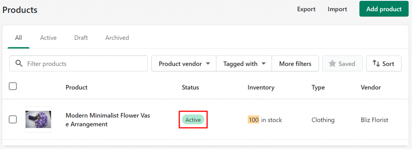Viewport: 412px width, 149px height.
Task: Click the Product vendor dropdown arrow
Action: coord(208,64)
